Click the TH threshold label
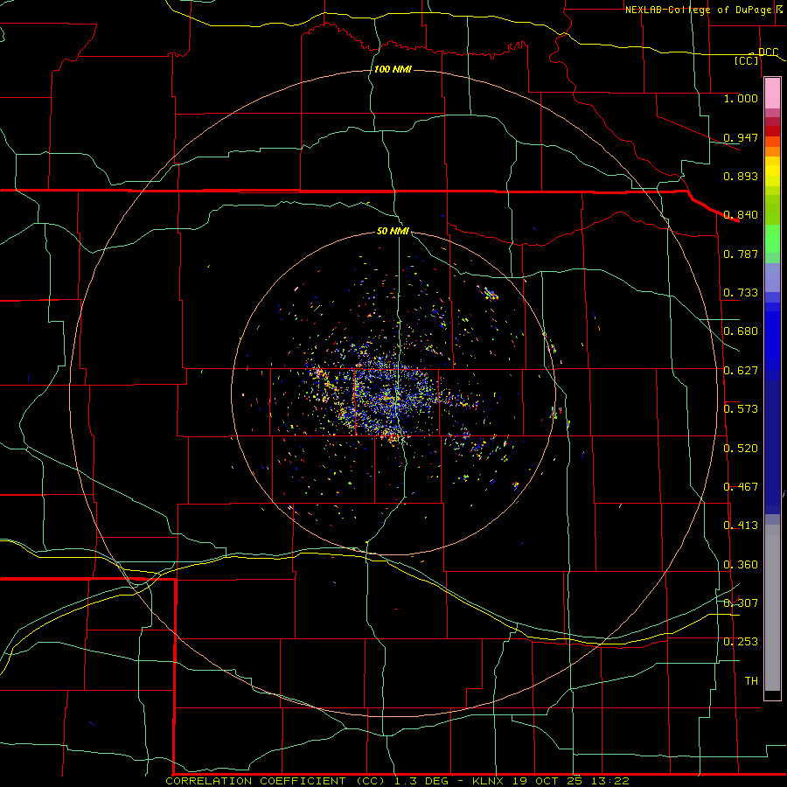787x787 pixels. point(751,681)
